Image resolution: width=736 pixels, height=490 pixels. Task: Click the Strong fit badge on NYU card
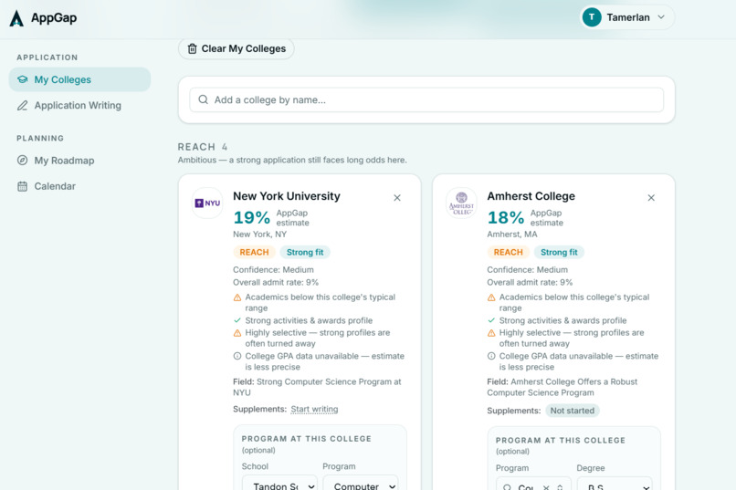(305, 252)
